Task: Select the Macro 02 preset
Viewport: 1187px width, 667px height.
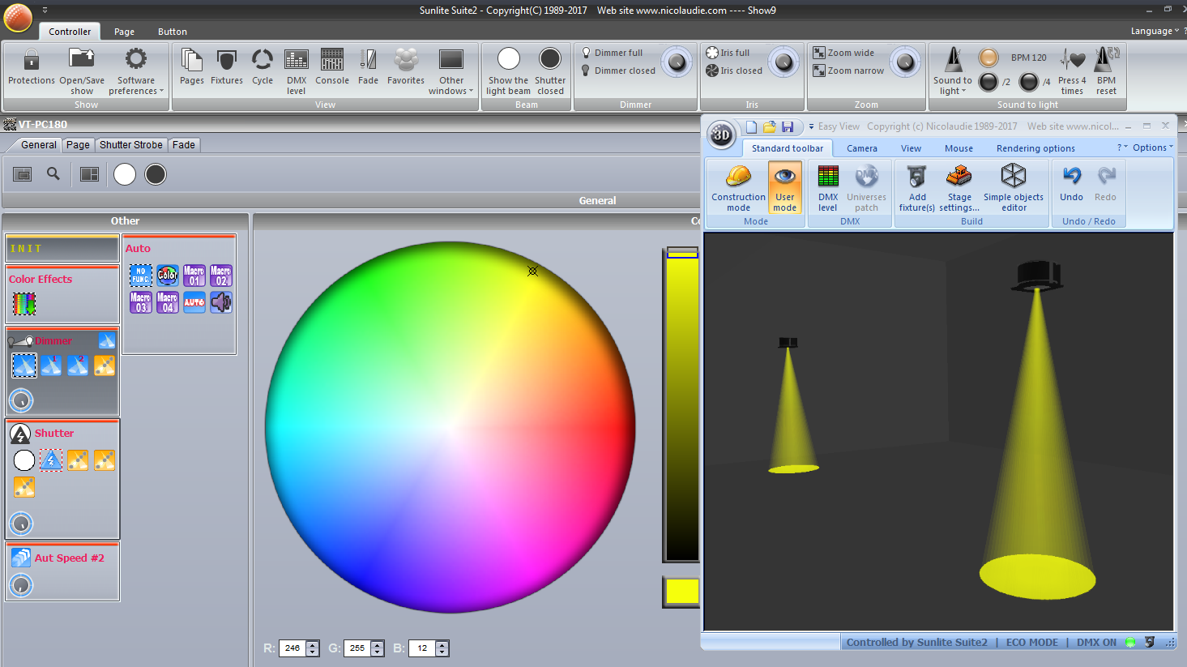Action: [x=221, y=276]
